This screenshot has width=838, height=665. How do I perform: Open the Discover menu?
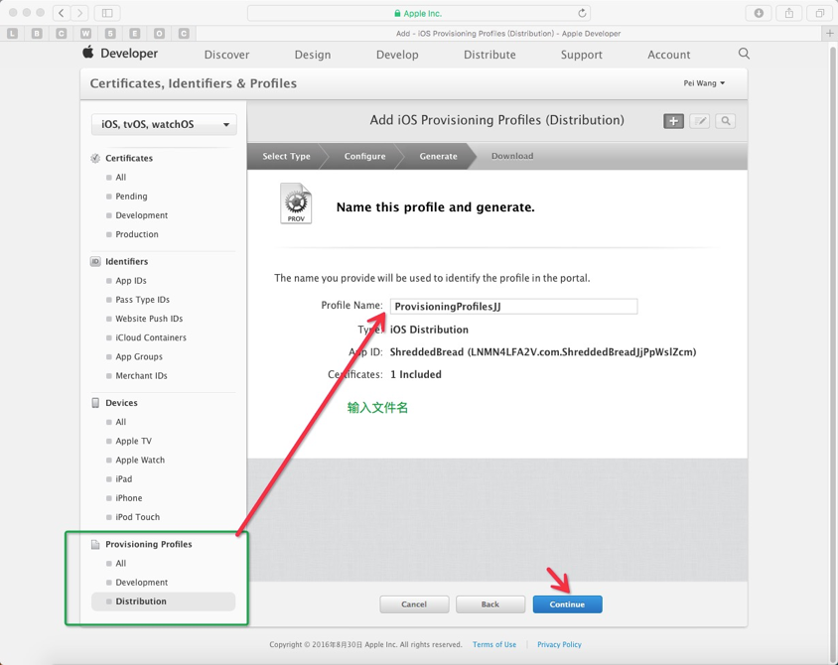226,55
